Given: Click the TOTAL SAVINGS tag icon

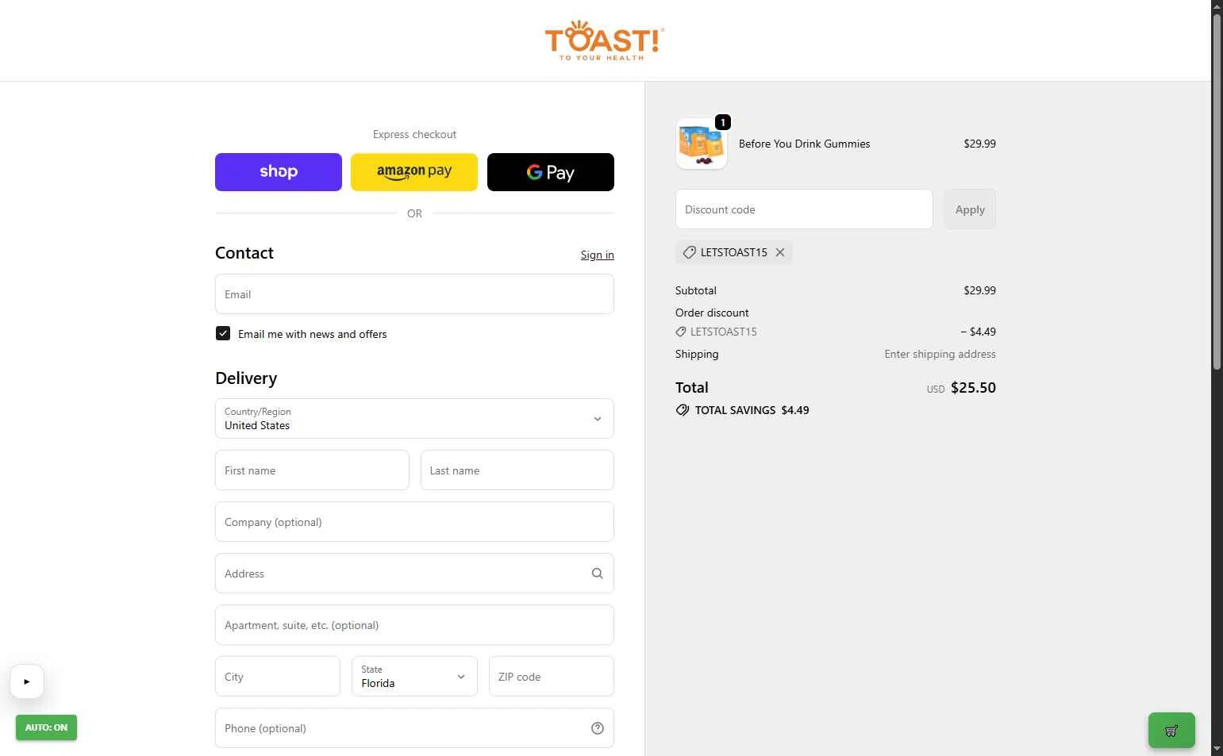Looking at the screenshot, I should click(683, 410).
